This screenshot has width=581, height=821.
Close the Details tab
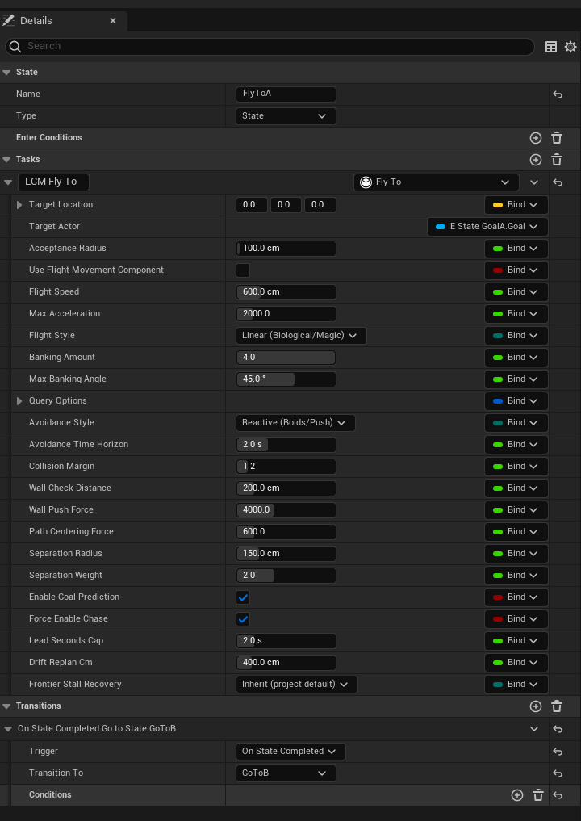click(113, 21)
